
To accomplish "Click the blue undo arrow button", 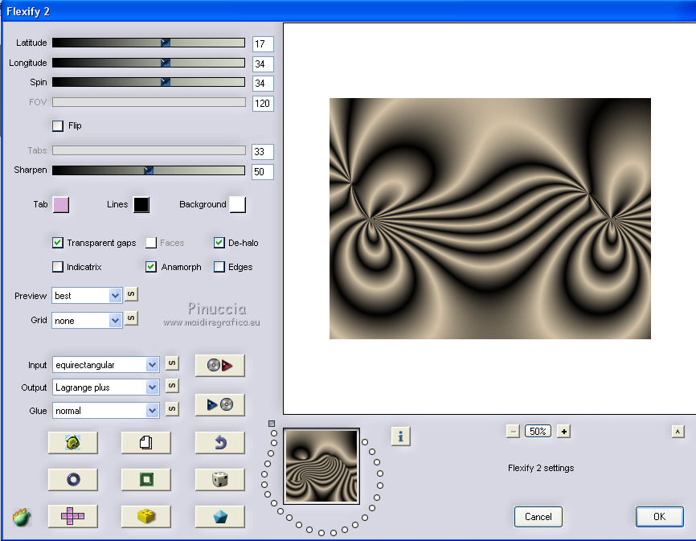I will point(219,442).
